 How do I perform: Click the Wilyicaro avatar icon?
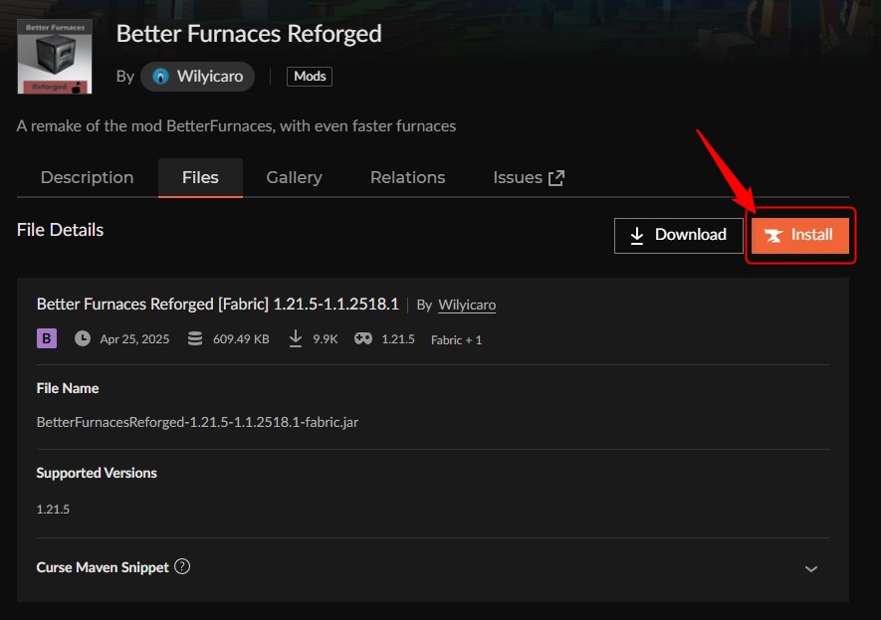pos(160,76)
